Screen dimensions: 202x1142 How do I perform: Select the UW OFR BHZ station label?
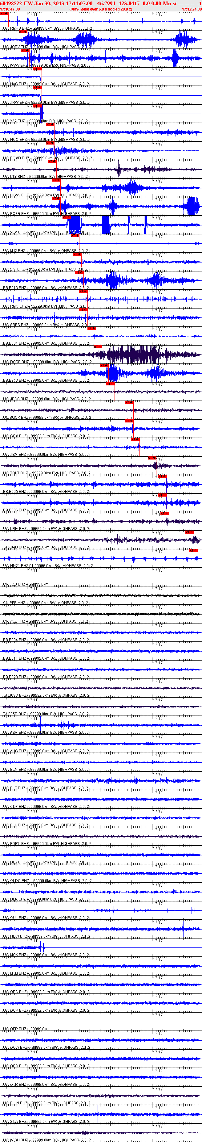(26, 1029)
